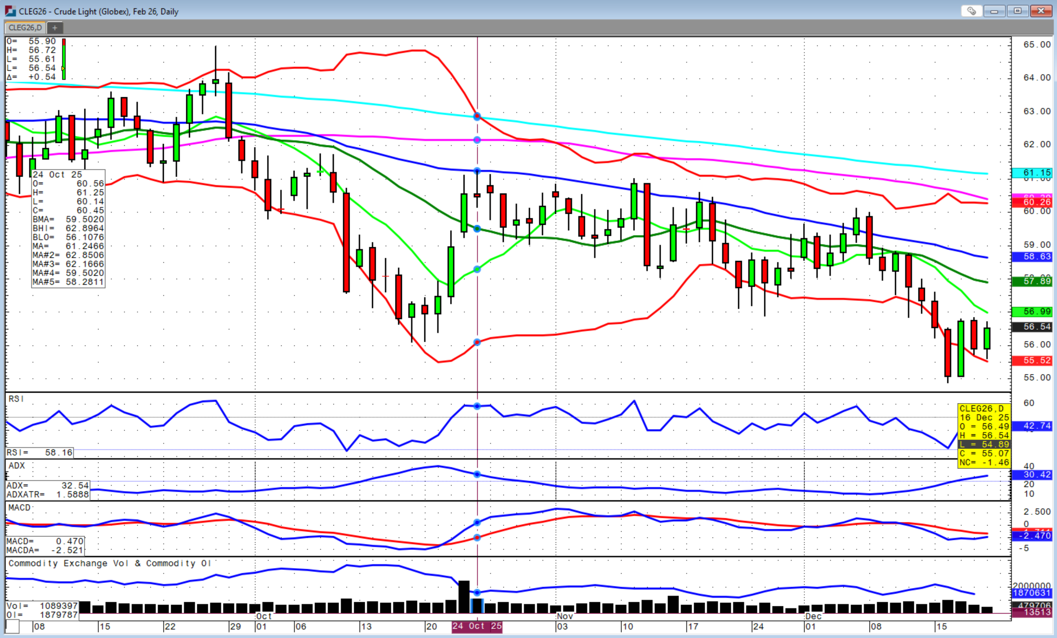Add a new chart tab with plus
This screenshot has height=638, width=1057.
tap(55, 28)
